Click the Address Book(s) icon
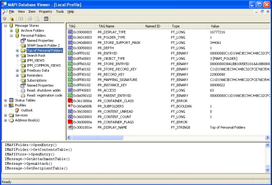 point(11,120)
